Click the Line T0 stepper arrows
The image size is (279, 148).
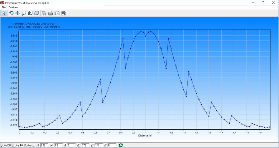pos(13,145)
